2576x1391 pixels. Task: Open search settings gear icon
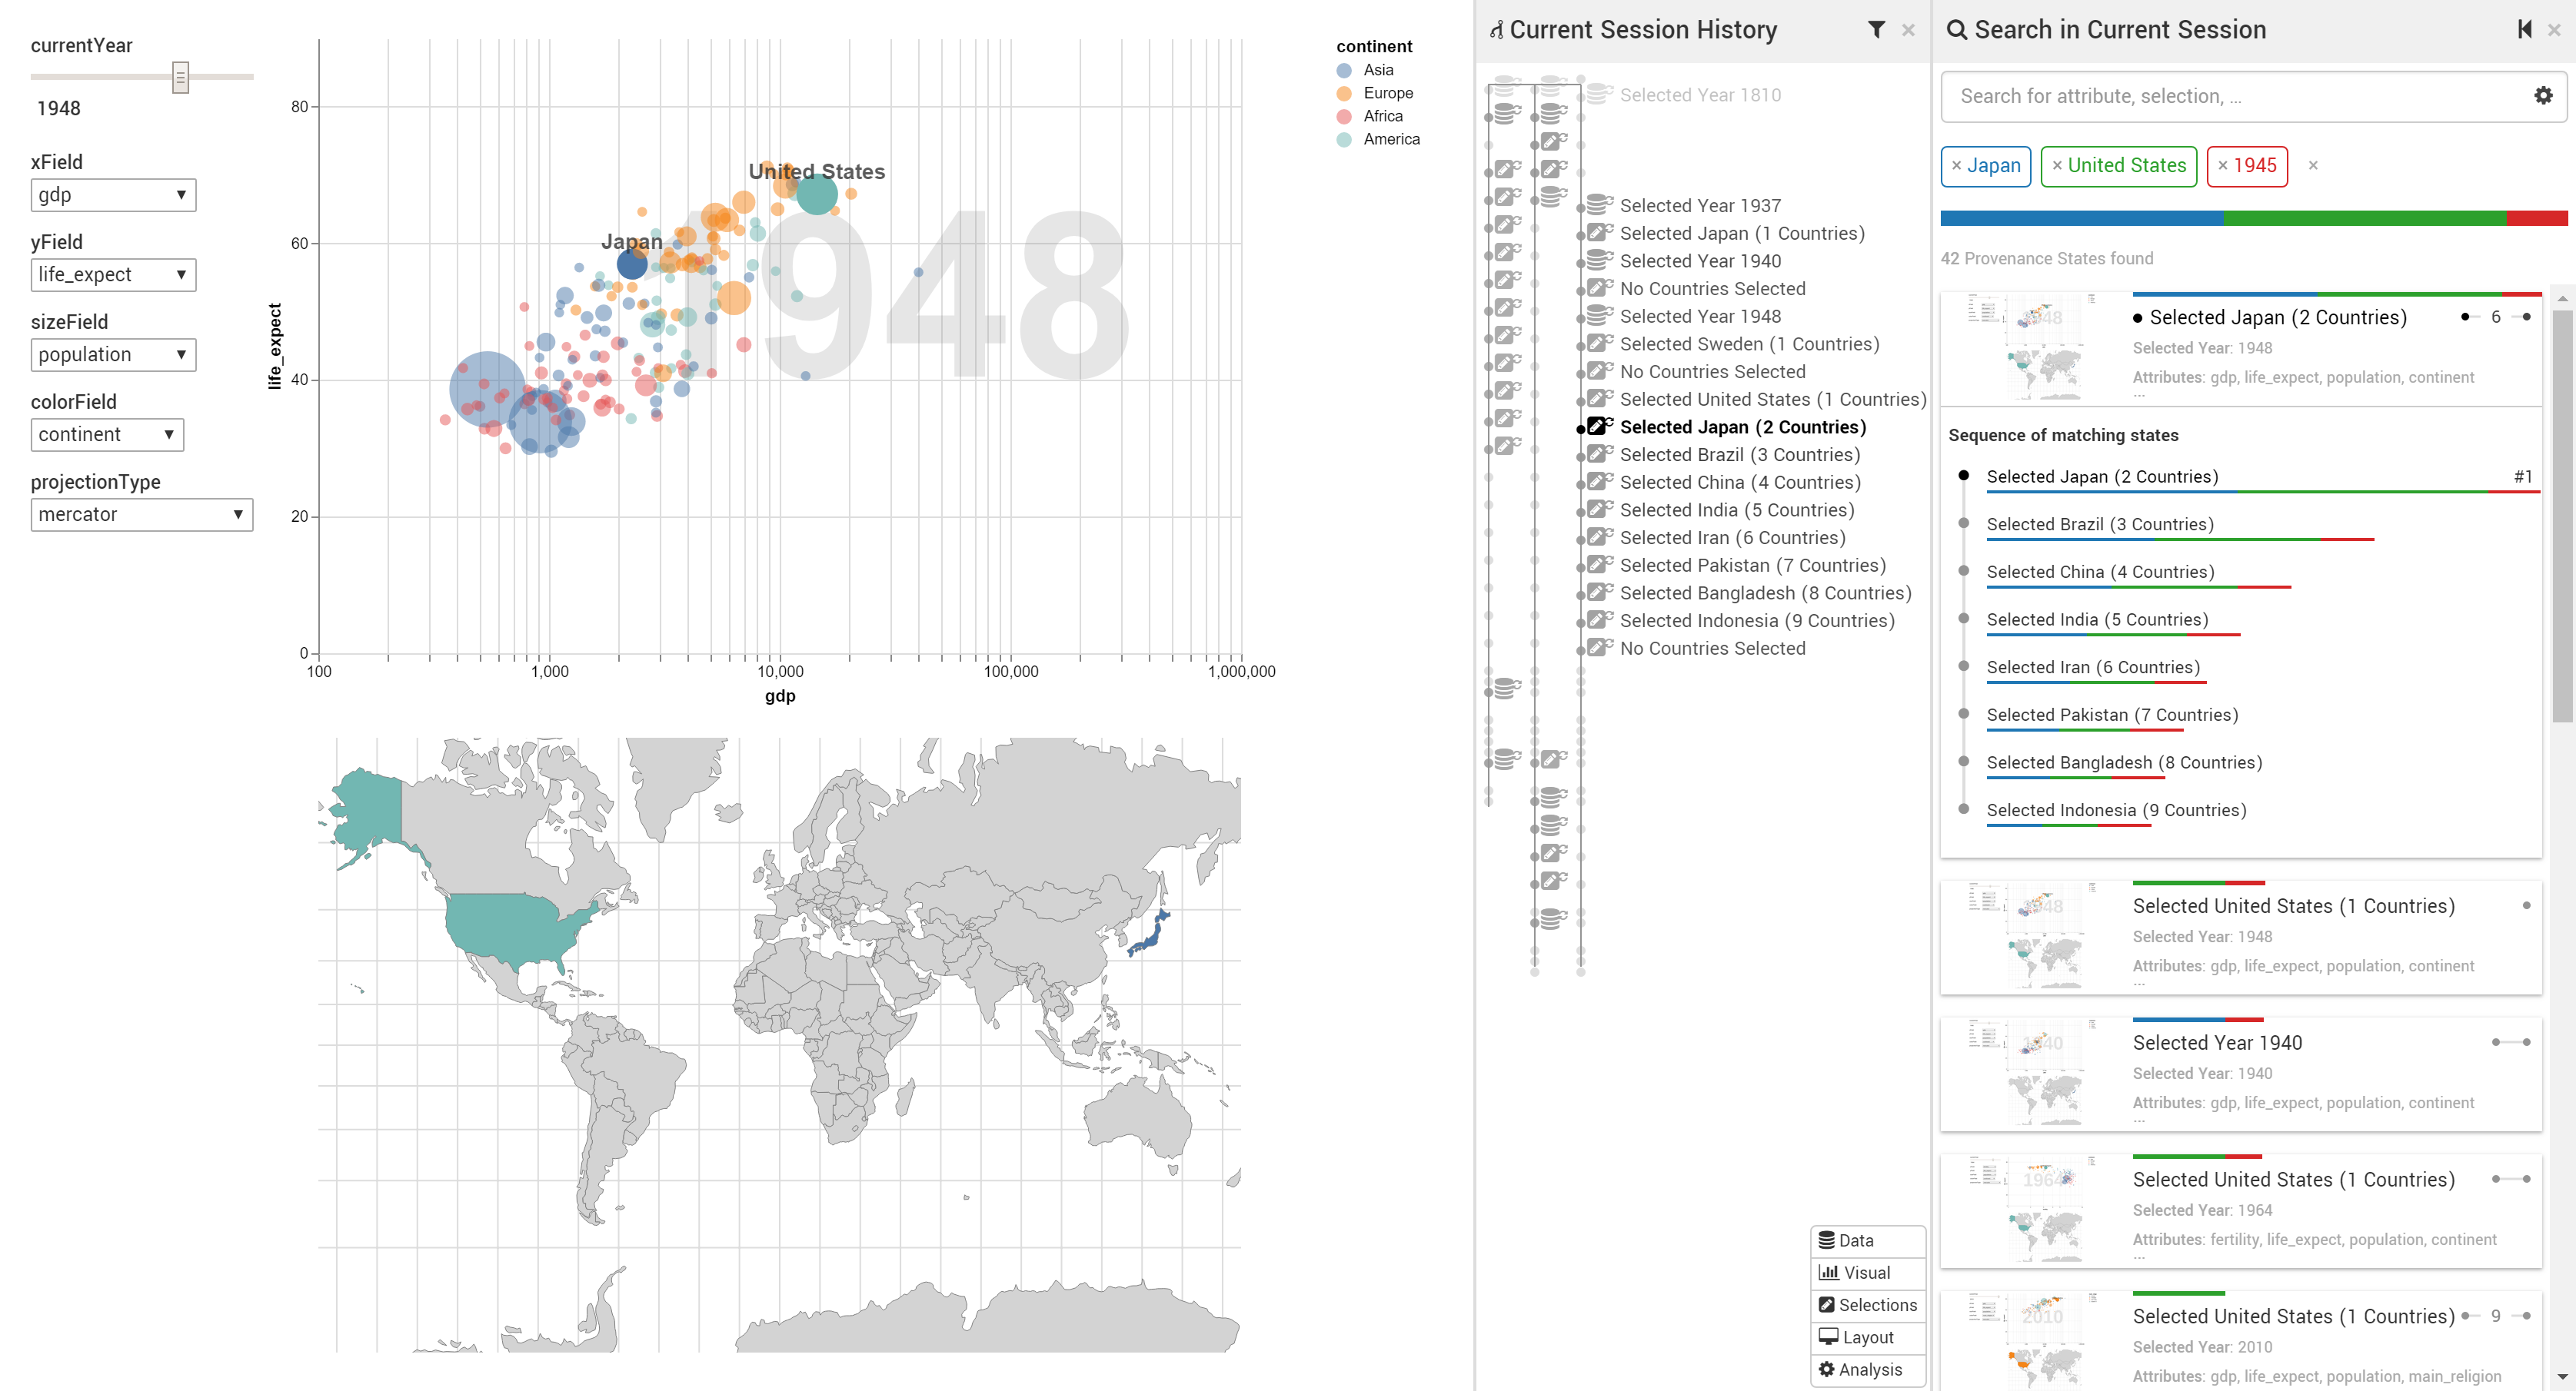point(2542,96)
